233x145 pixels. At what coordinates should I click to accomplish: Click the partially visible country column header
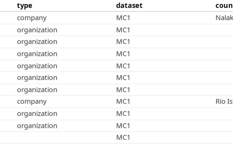point(224,5)
